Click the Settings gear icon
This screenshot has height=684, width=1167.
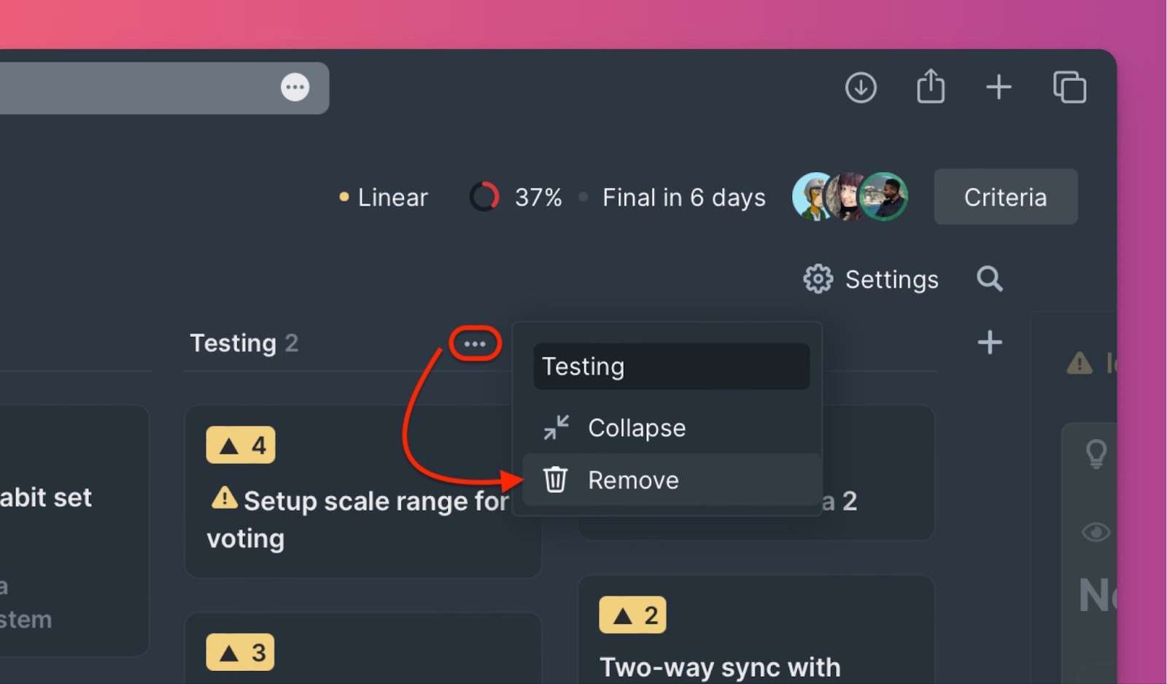tap(818, 279)
